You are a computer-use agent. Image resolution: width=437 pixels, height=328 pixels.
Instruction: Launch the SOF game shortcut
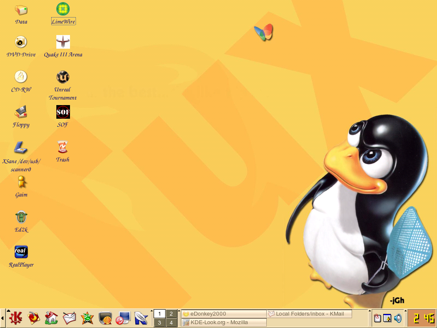pos(63,111)
